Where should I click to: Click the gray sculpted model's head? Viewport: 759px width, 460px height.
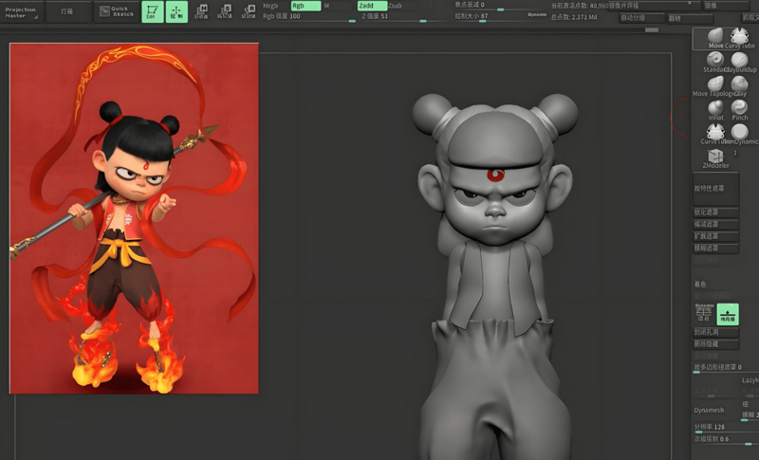coord(494,169)
